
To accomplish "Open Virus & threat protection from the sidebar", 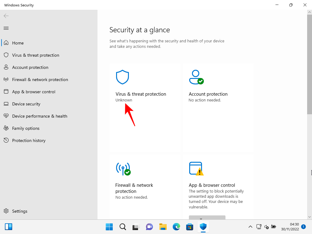I will tap(36, 55).
